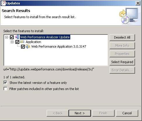Collapse the Application tree node

click(12, 42)
